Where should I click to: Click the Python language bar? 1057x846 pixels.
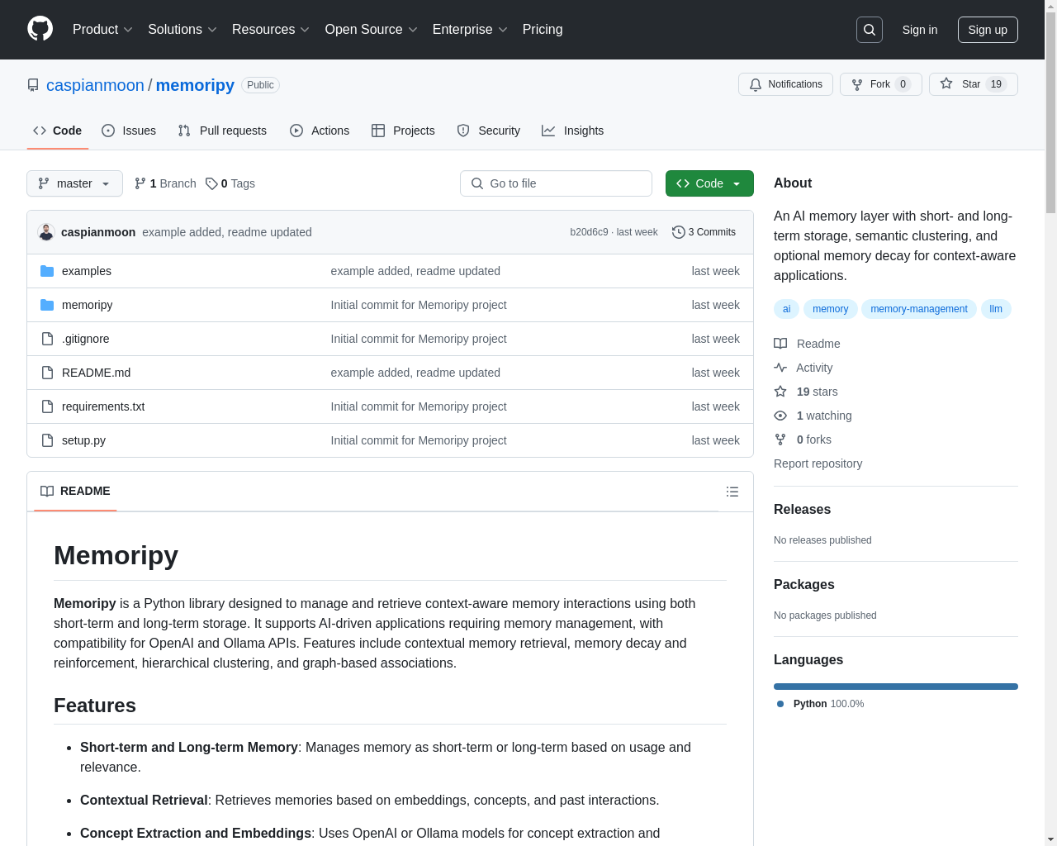(x=896, y=687)
